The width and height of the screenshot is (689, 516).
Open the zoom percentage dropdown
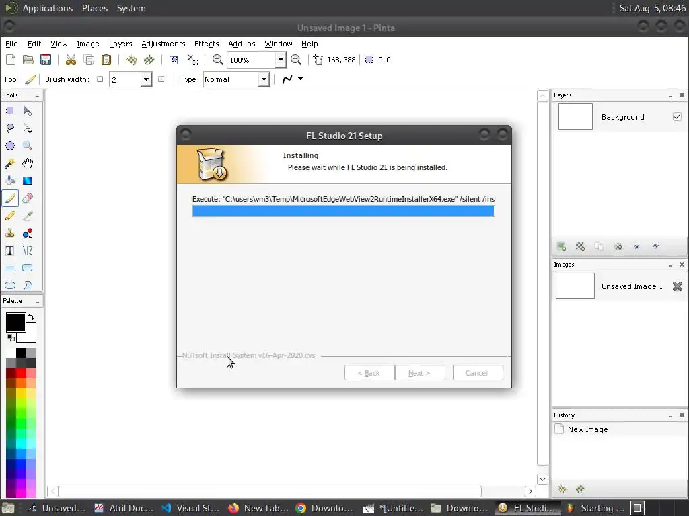(x=281, y=60)
